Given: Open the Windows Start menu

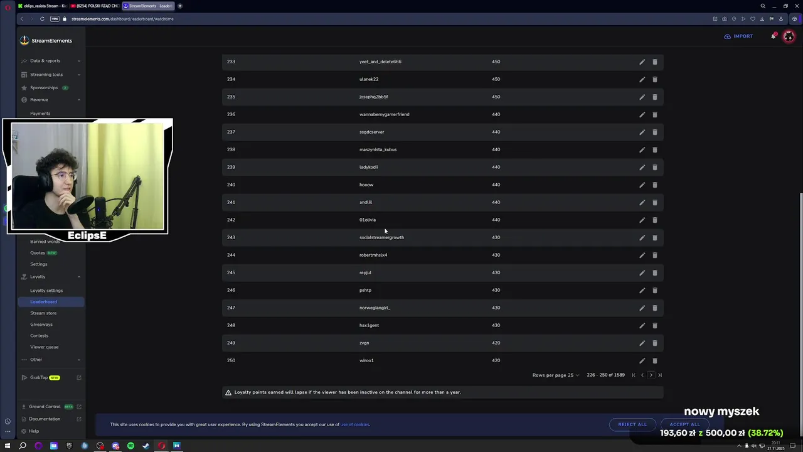Looking at the screenshot, I should click(x=8, y=446).
